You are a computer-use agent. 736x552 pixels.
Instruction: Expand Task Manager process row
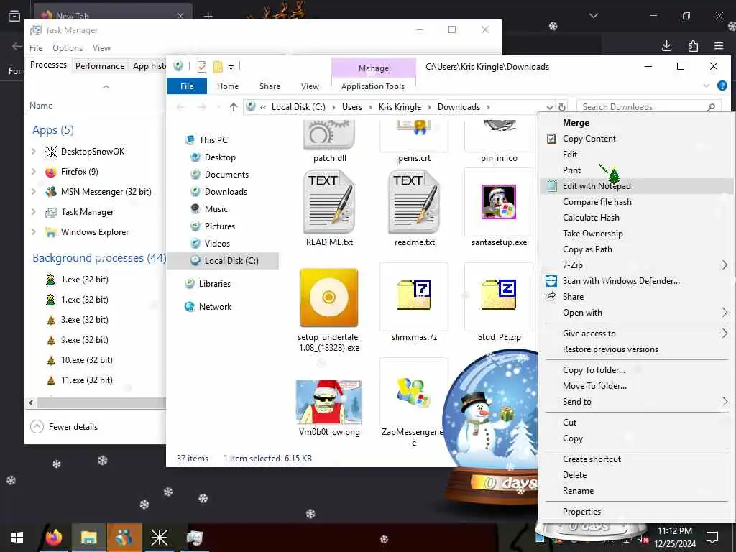click(x=34, y=212)
